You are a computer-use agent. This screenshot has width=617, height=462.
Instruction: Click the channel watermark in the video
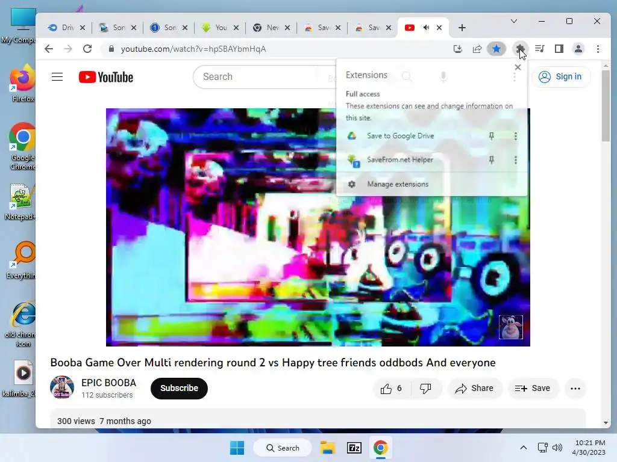pyautogui.click(x=511, y=327)
